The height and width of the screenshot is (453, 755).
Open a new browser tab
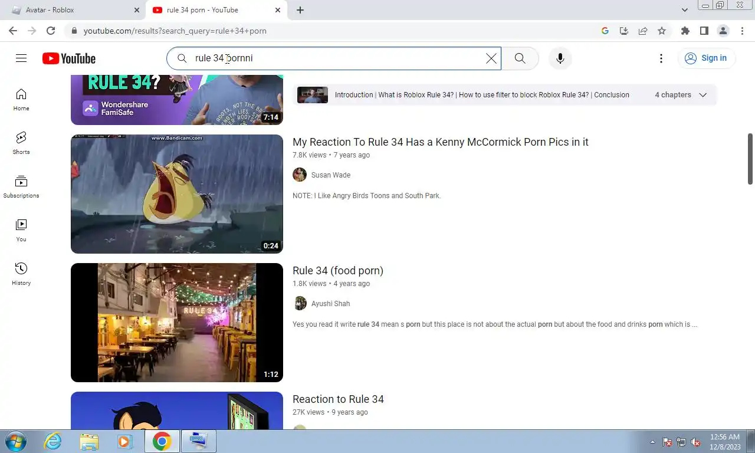(300, 10)
